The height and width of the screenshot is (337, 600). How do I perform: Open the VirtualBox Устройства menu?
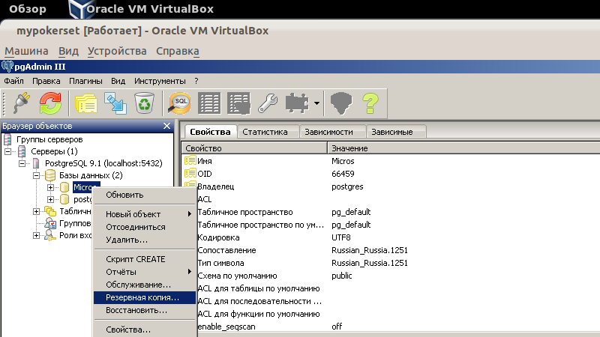point(117,51)
